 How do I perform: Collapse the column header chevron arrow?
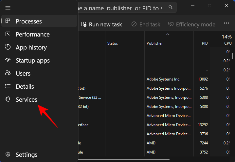tap(168, 34)
